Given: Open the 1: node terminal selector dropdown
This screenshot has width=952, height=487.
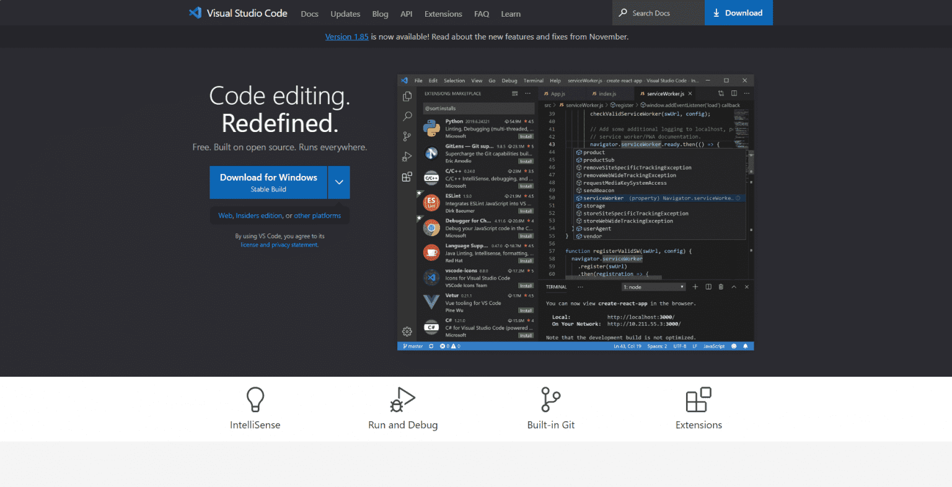Looking at the screenshot, I should 653,287.
